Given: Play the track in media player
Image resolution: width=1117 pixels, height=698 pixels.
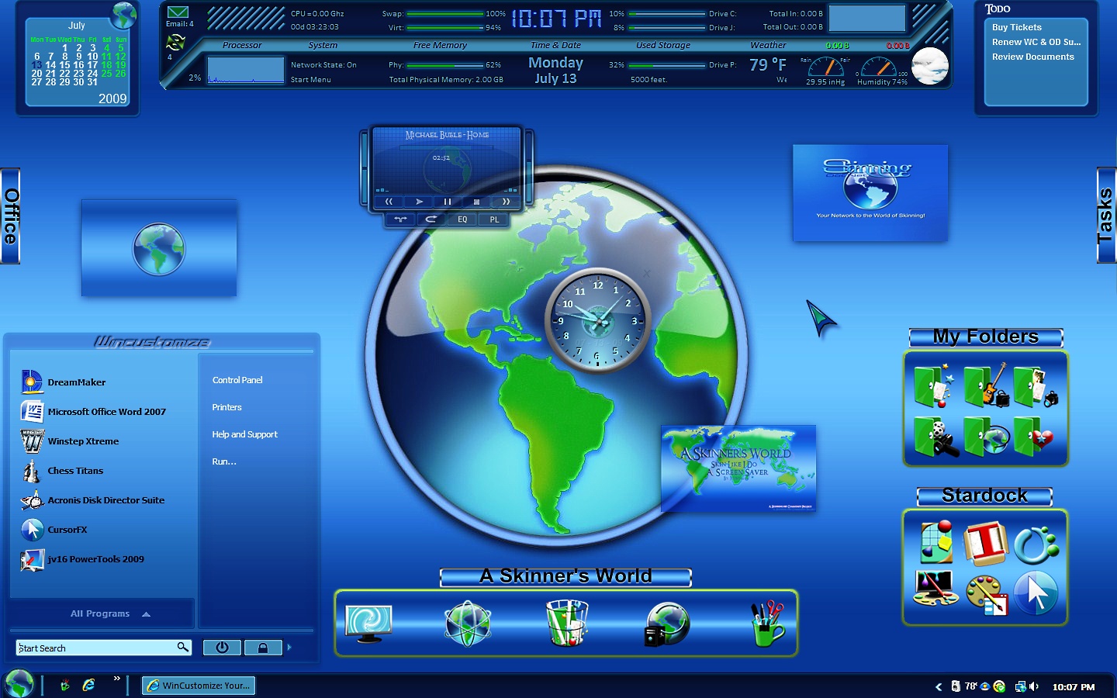Looking at the screenshot, I should click(x=419, y=202).
